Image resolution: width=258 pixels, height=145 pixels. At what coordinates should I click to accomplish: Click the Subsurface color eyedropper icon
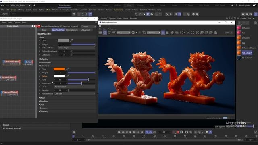pos(67,69)
